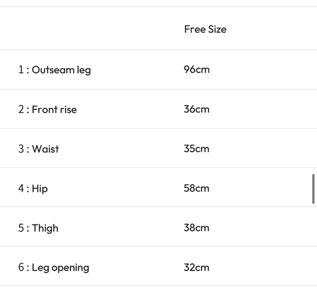
Task: Select the Outseam leg label text
Action: (61, 70)
